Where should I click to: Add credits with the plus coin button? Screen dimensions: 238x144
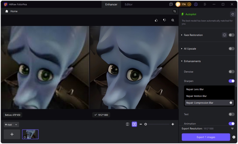(189, 4)
